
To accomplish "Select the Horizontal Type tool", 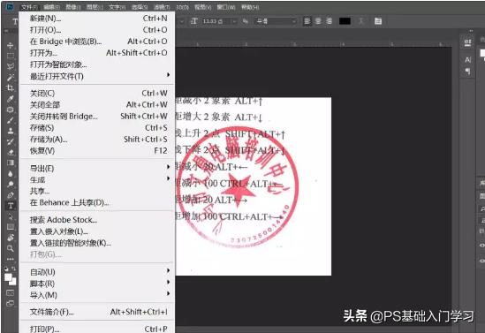I will click(x=11, y=206).
